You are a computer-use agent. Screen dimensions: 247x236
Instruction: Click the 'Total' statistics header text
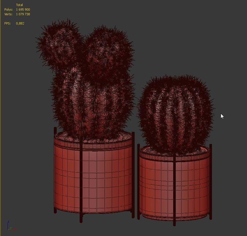coord(19,5)
